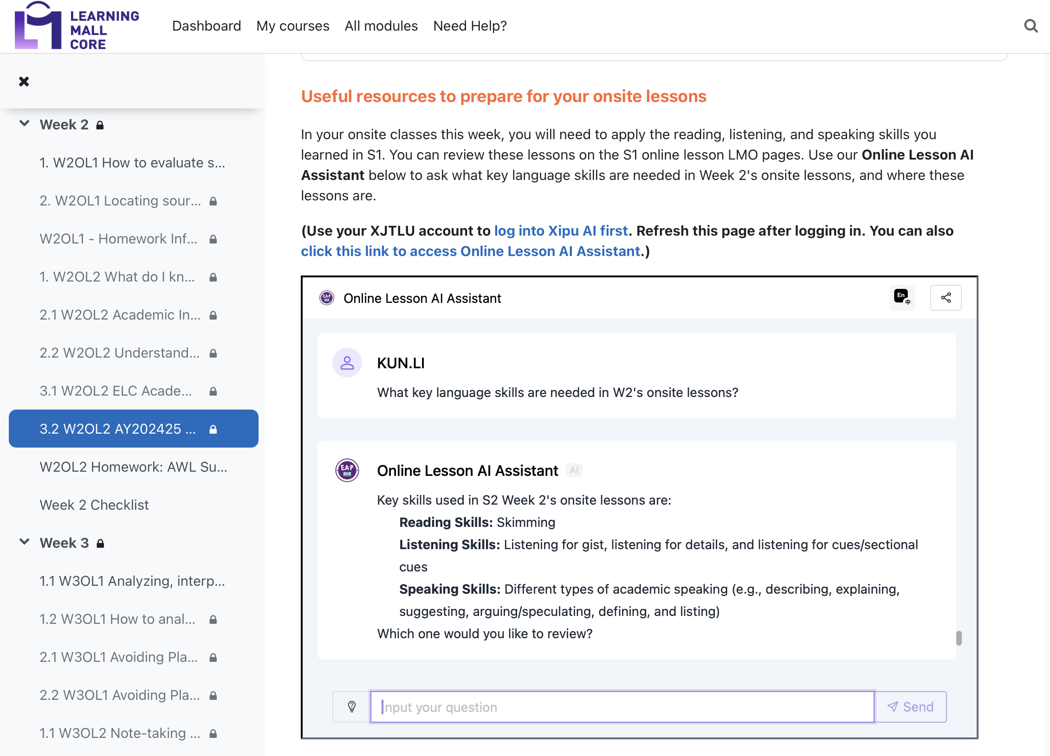Image resolution: width=1050 pixels, height=756 pixels.
Task: Open the My courses menu
Action: click(292, 26)
